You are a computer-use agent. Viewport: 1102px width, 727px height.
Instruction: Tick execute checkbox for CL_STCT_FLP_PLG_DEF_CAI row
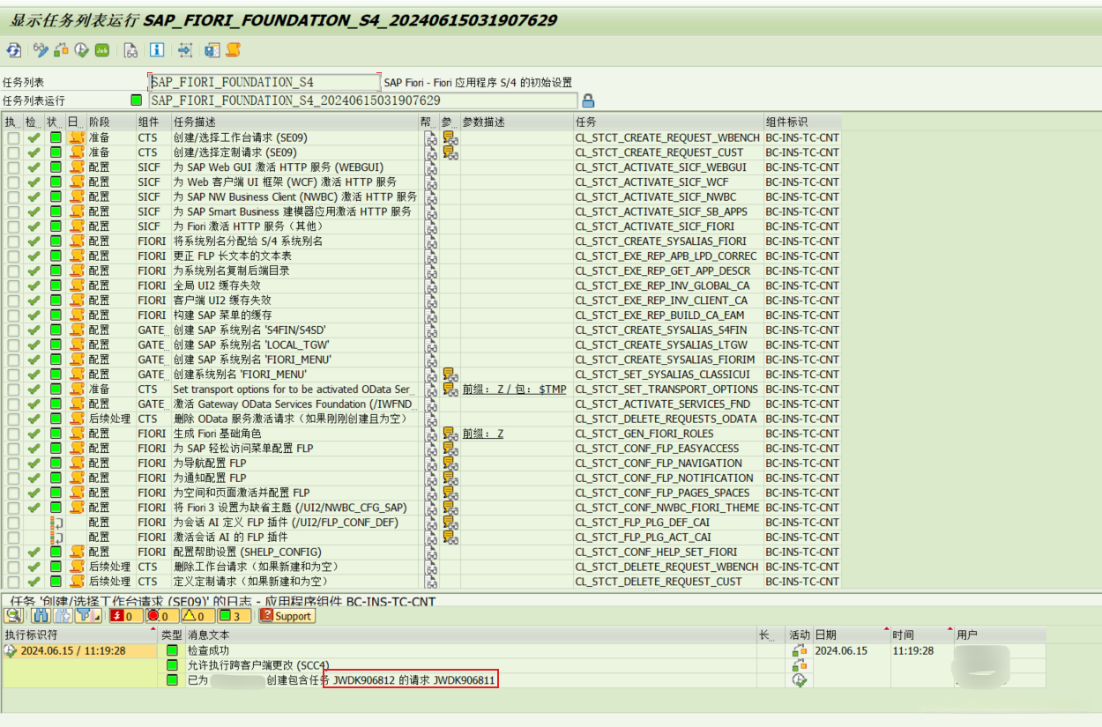[x=13, y=523]
